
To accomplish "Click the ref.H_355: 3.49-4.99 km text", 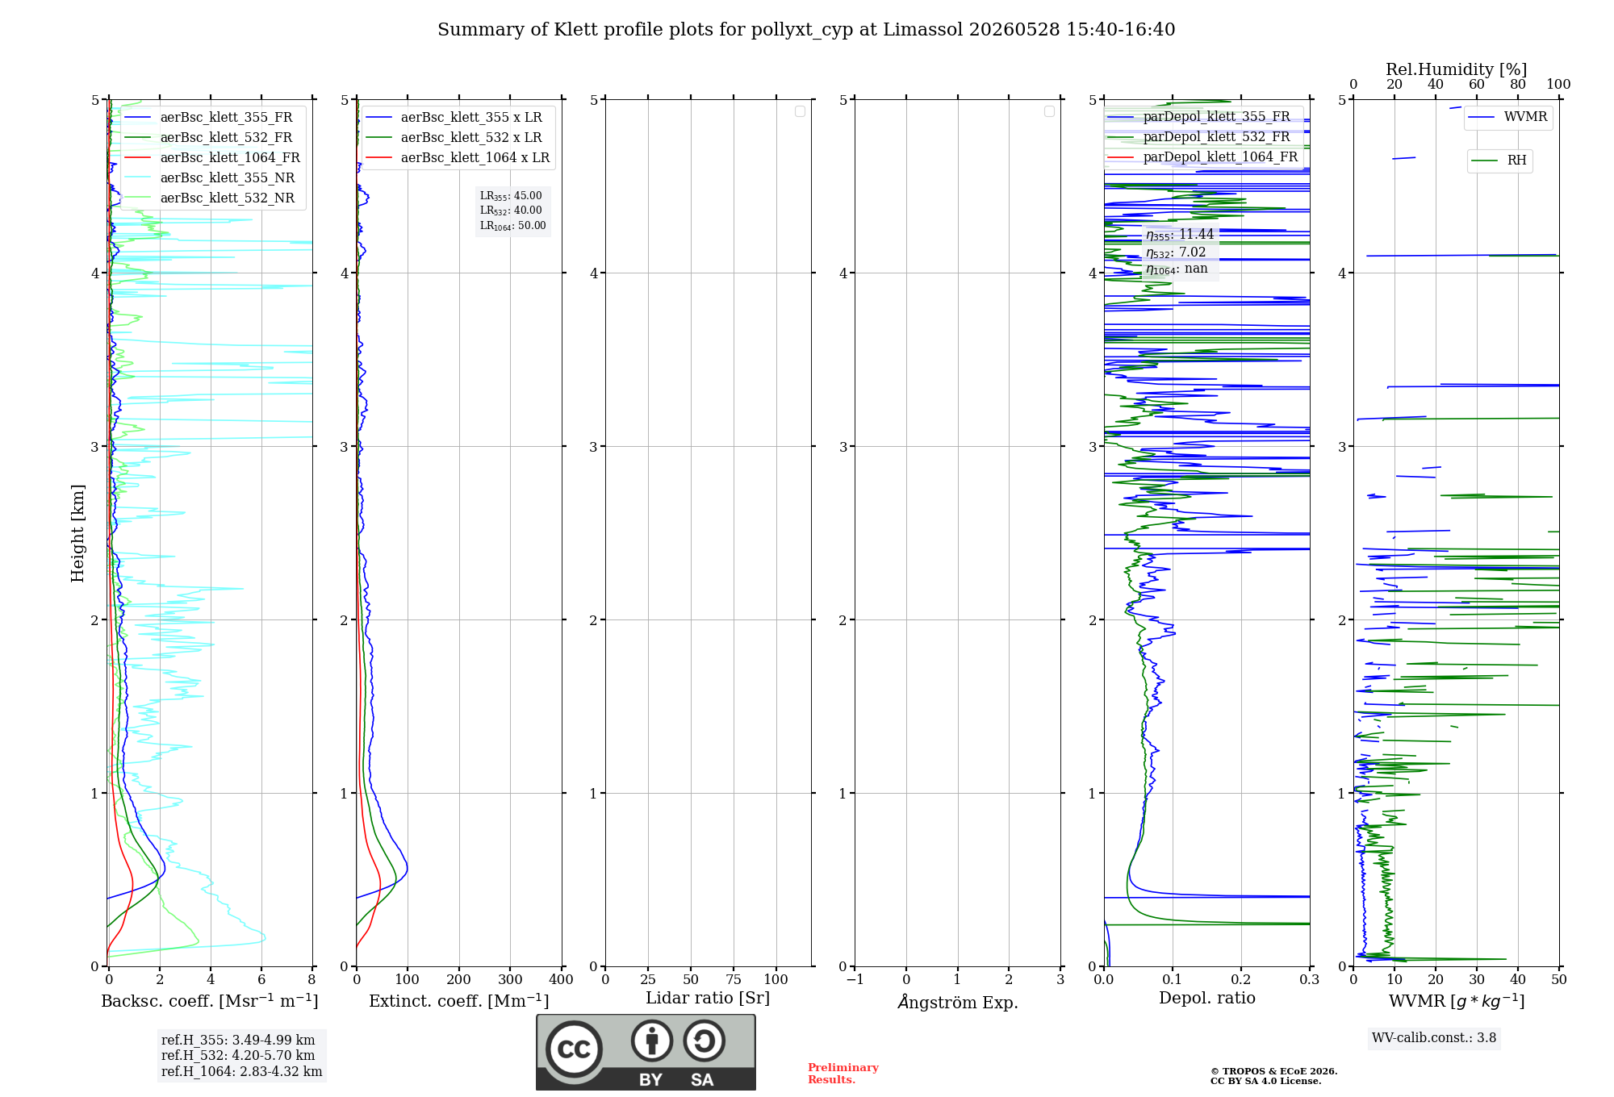I will (x=238, y=1041).
